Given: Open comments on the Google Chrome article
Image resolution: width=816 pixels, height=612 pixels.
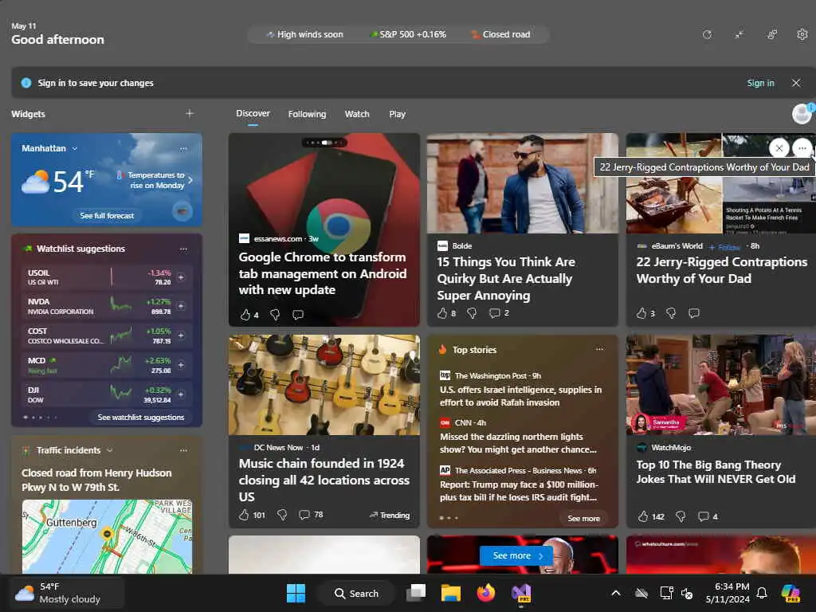Looking at the screenshot, I should pos(298,314).
